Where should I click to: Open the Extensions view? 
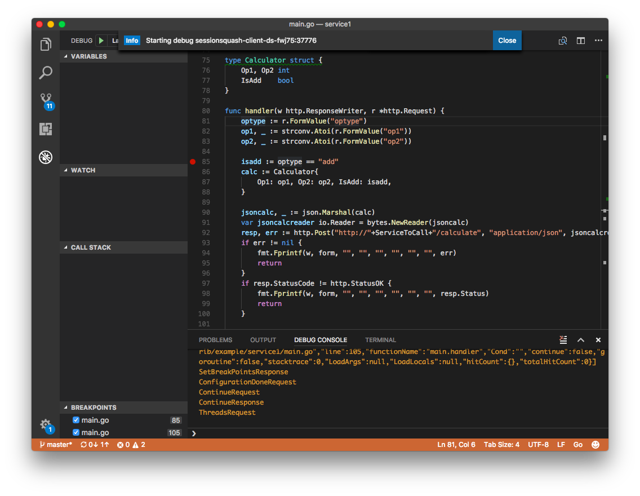pos(46,129)
